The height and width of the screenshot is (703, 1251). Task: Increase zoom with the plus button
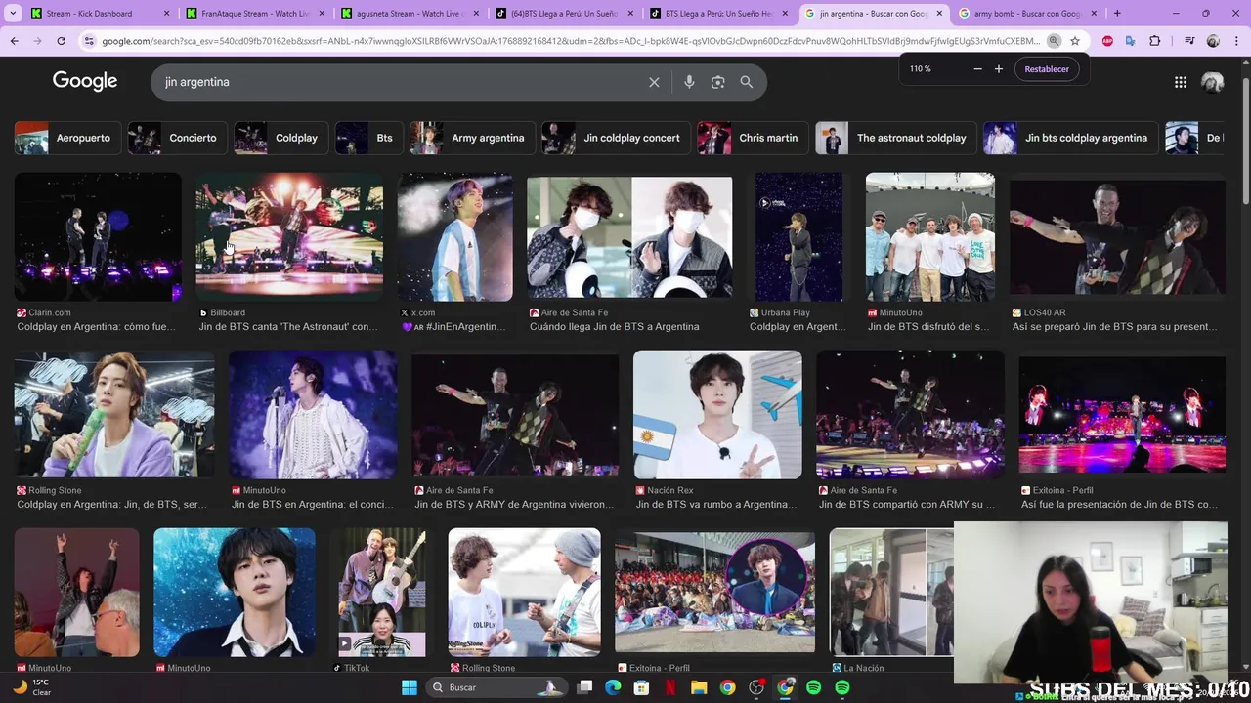pyautogui.click(x=999, y=69)
